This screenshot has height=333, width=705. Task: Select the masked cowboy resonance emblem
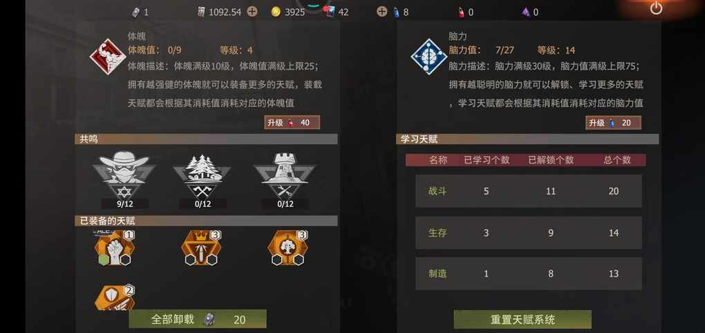click(124, 174)
